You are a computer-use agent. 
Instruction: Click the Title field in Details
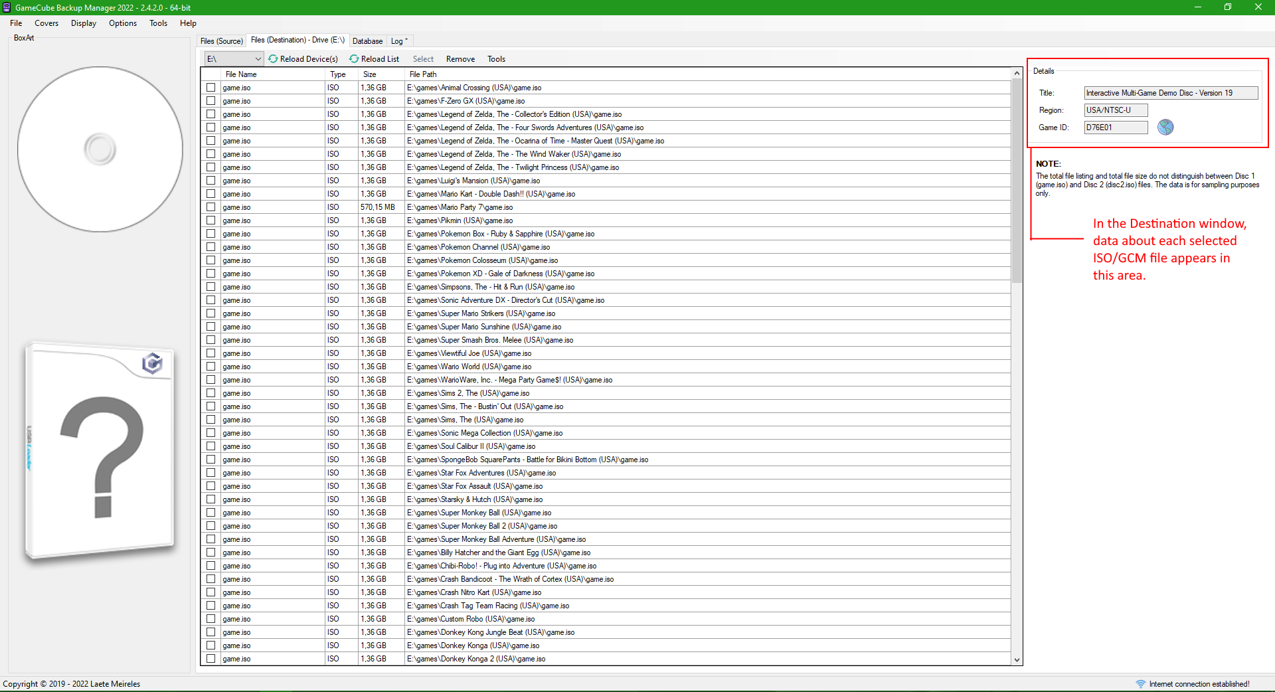click(x=1171, y=93)
